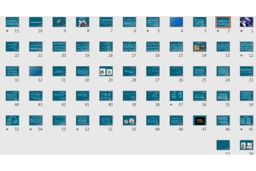
Task: Click the star icon beside slide 45
Action: (241, 129)
